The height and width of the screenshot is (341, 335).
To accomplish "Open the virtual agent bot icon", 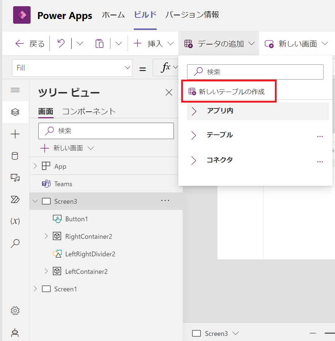I will [15, 333].
